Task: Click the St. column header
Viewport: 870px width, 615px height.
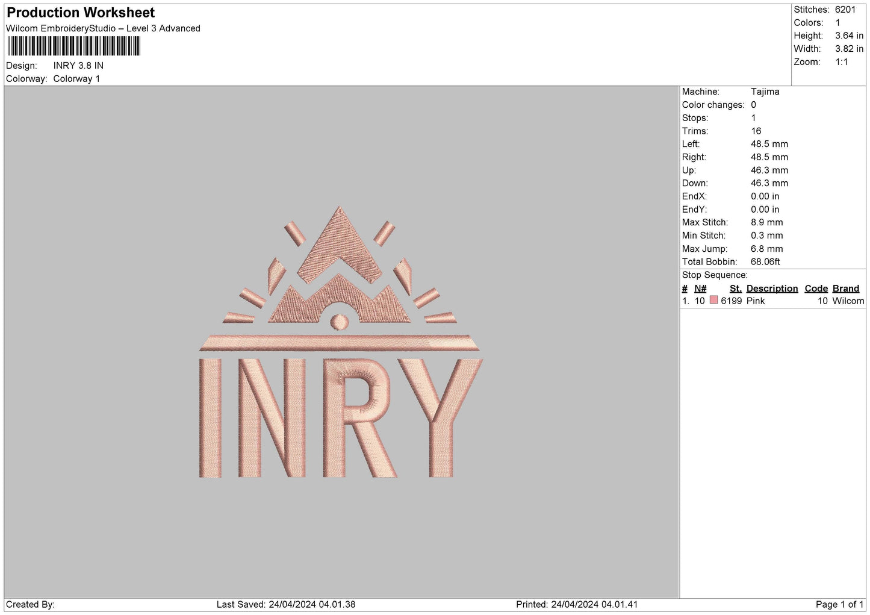Action: [735, 289]
